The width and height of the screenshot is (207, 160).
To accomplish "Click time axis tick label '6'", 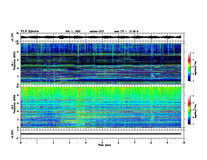I will coord(119,143).
